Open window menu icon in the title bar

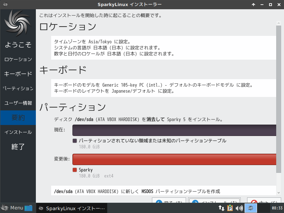coord(5,5)
